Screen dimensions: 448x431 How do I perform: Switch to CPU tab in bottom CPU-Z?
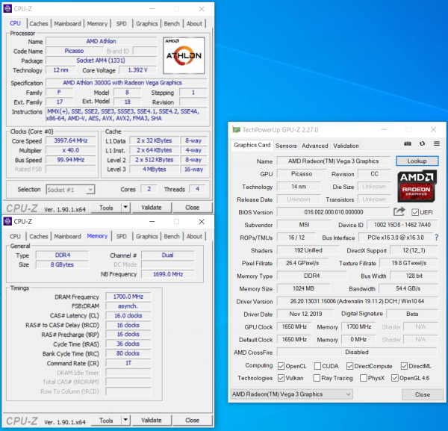pyautogui.click(x=15, y=236)
